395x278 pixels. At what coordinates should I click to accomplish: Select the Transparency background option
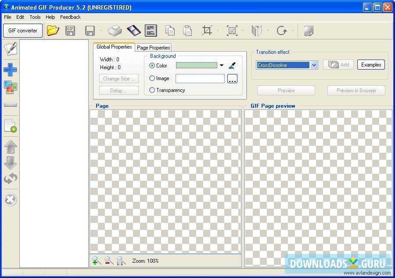pos(152,90)
